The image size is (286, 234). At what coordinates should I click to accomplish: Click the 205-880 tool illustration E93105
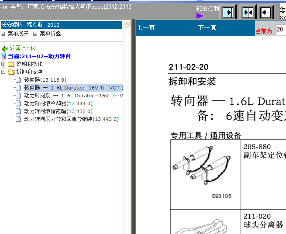(x=206, y=175)
